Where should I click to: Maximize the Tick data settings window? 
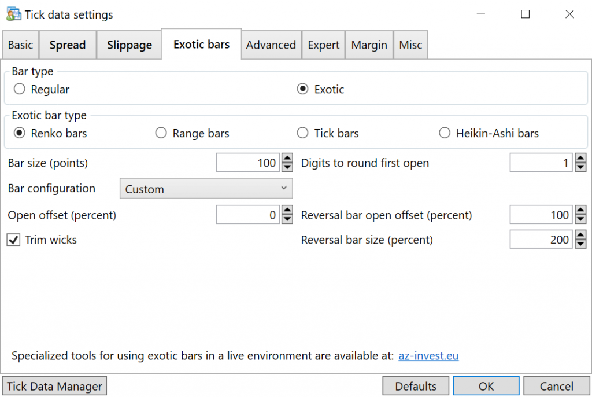pos(525,14)
